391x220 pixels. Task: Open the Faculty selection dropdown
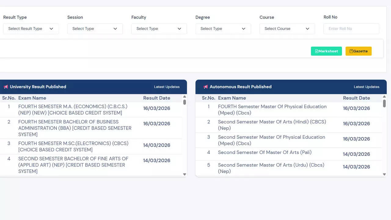(159, 29)
